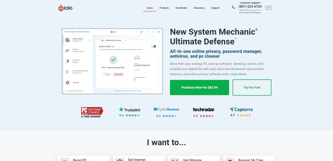Open the Products menu
Screen dimensions: 333x161
pyautogui.click(x=164, y=8)
